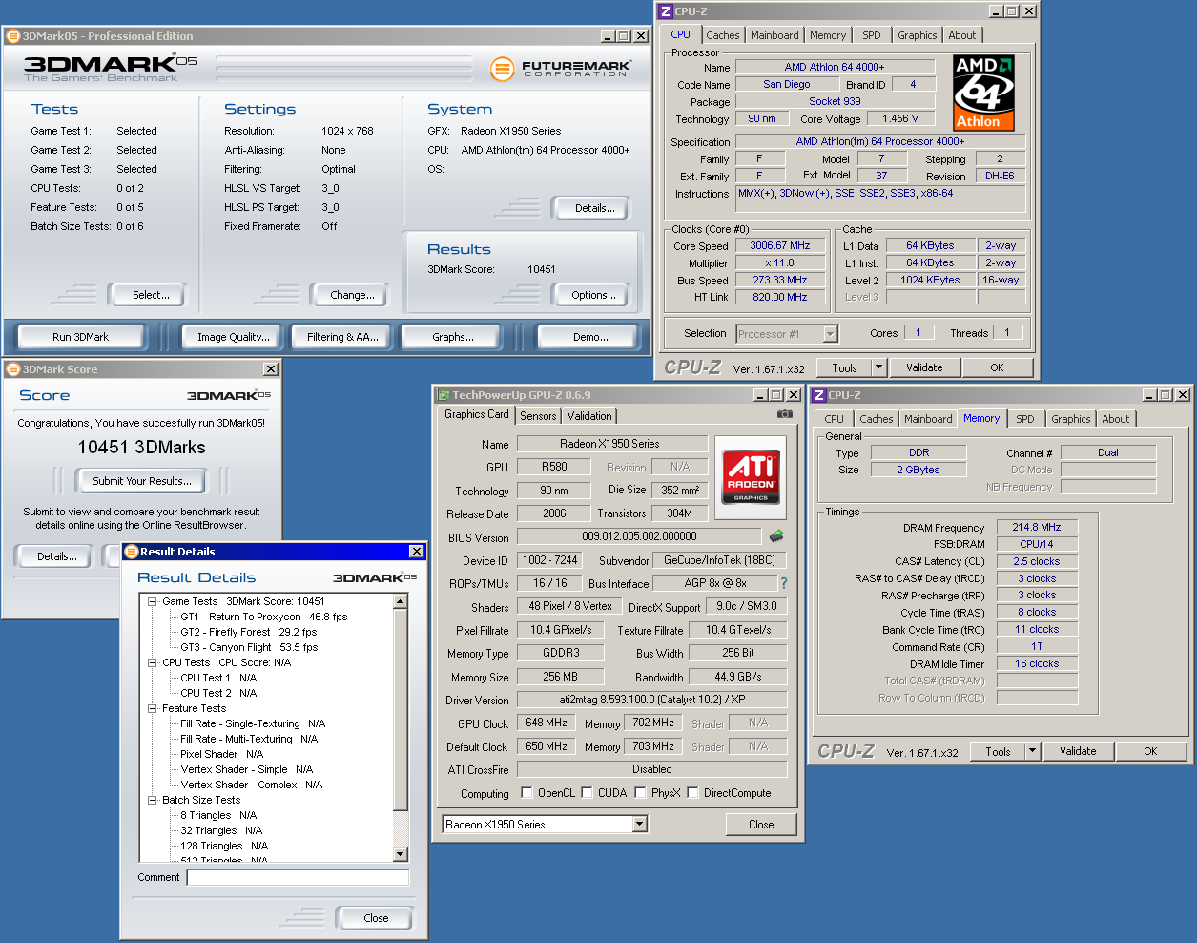Collapse the CPU Tests tree node

pyautogui.click(x=153, y=662)
